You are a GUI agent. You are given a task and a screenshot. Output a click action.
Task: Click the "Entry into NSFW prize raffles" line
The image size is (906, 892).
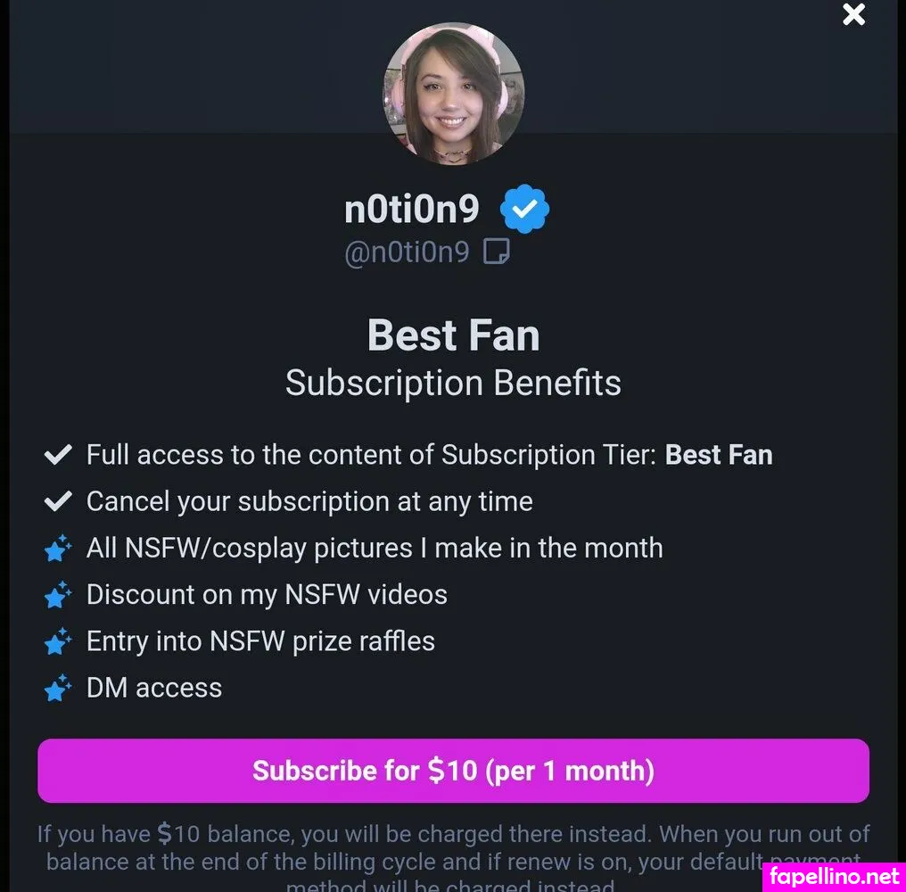tap(260, 641)
